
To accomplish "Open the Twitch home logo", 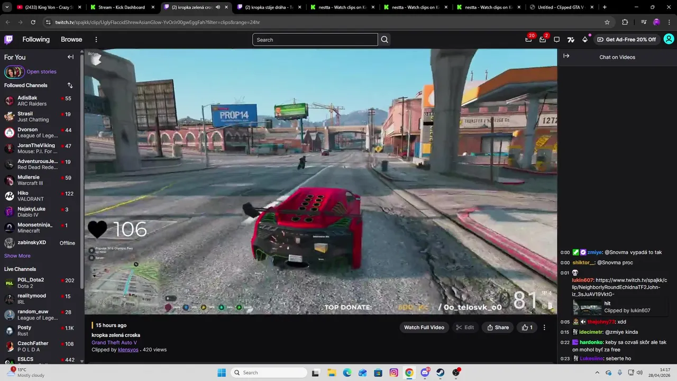I will click(9, 40).
